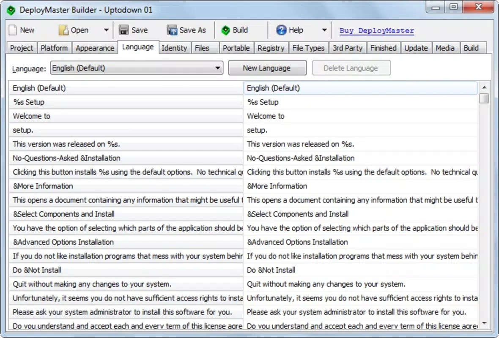This screenshot has height=338, width=499.
Task: Edit right 'This version was released' field
Action: pos(360,144)
